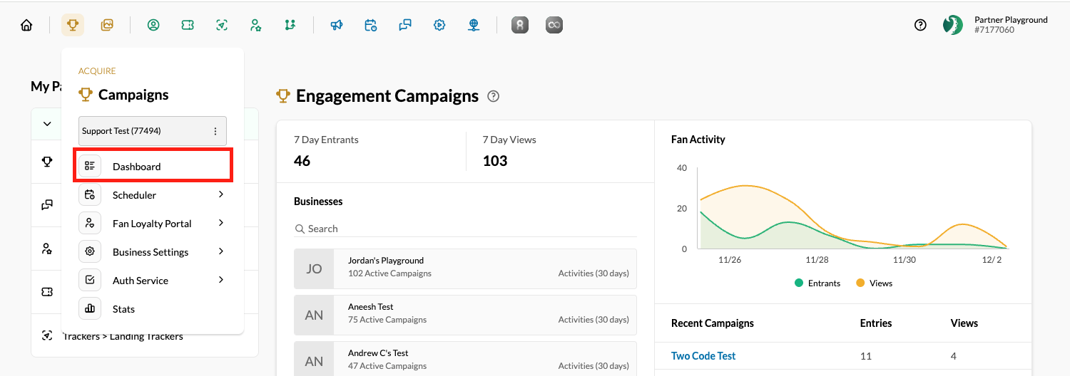This screenshot has width=1070, height=376.
Task: Click the megaphone announcements icon
Action: click(336, 26)
